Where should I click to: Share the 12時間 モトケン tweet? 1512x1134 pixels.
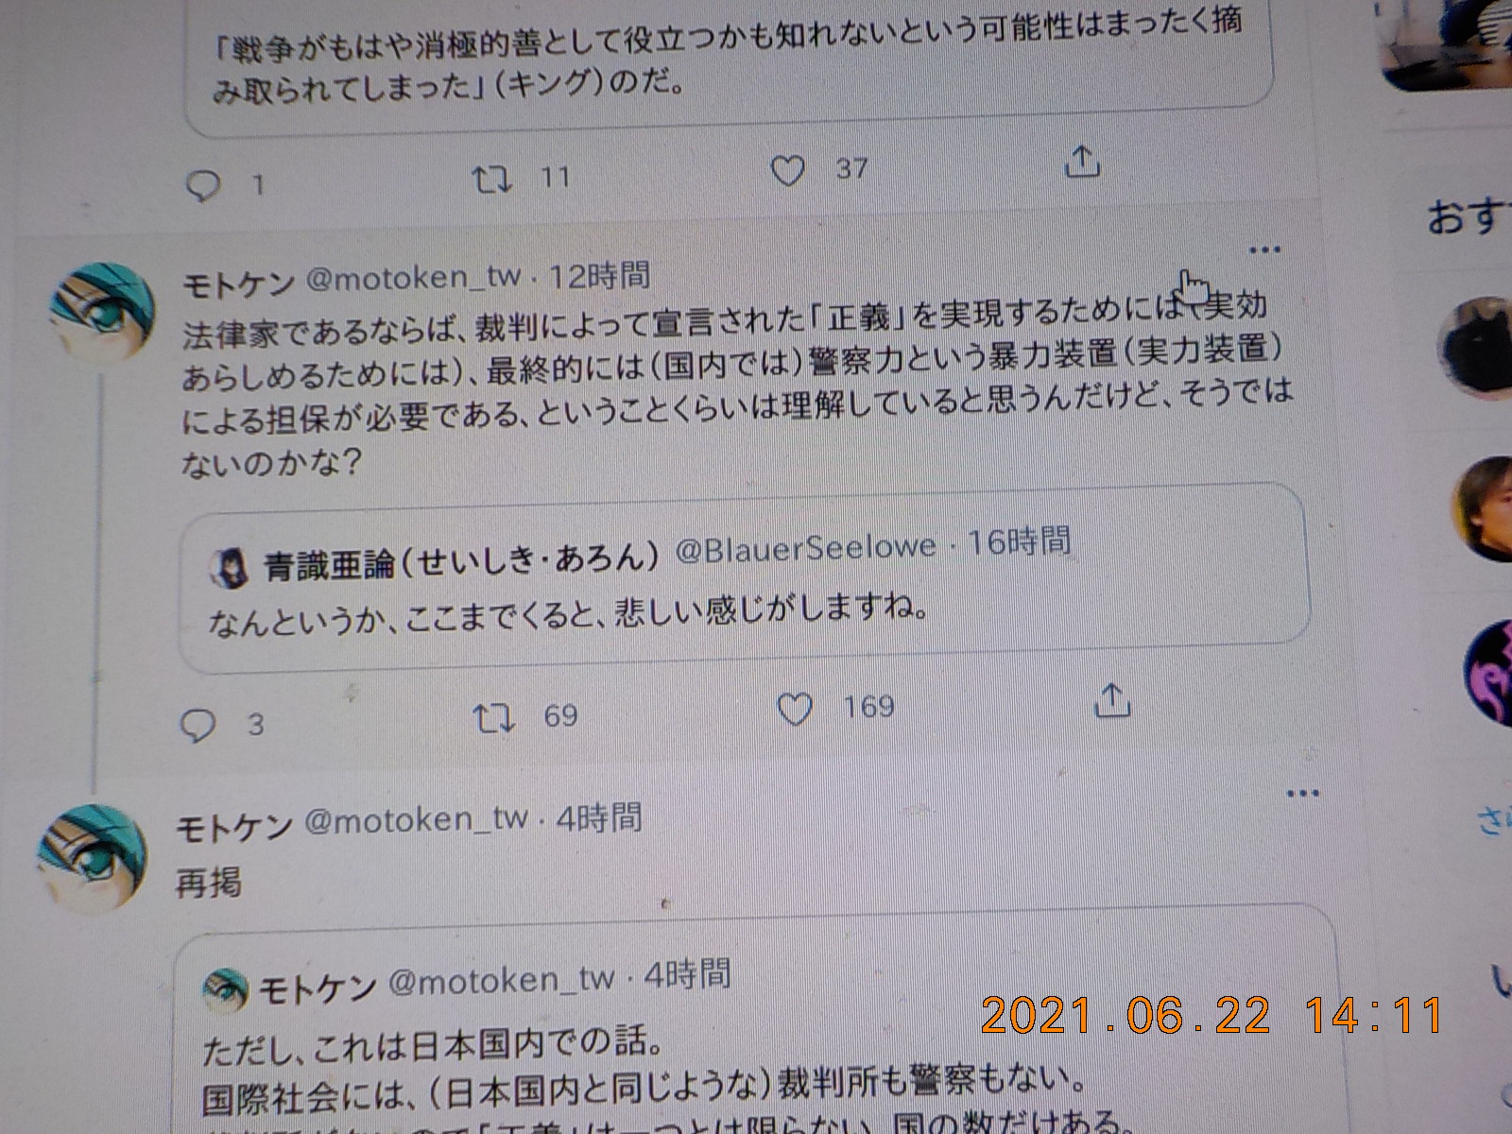1112,700
